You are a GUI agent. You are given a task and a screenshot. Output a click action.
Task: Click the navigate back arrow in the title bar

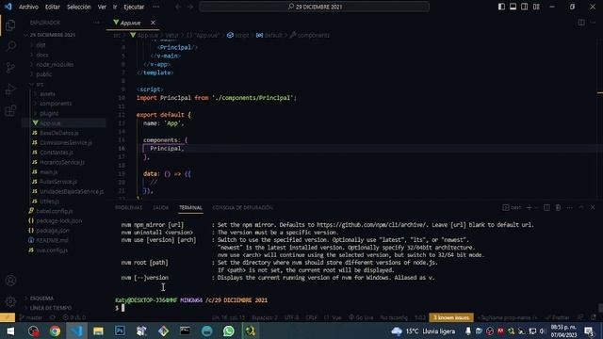178,7
